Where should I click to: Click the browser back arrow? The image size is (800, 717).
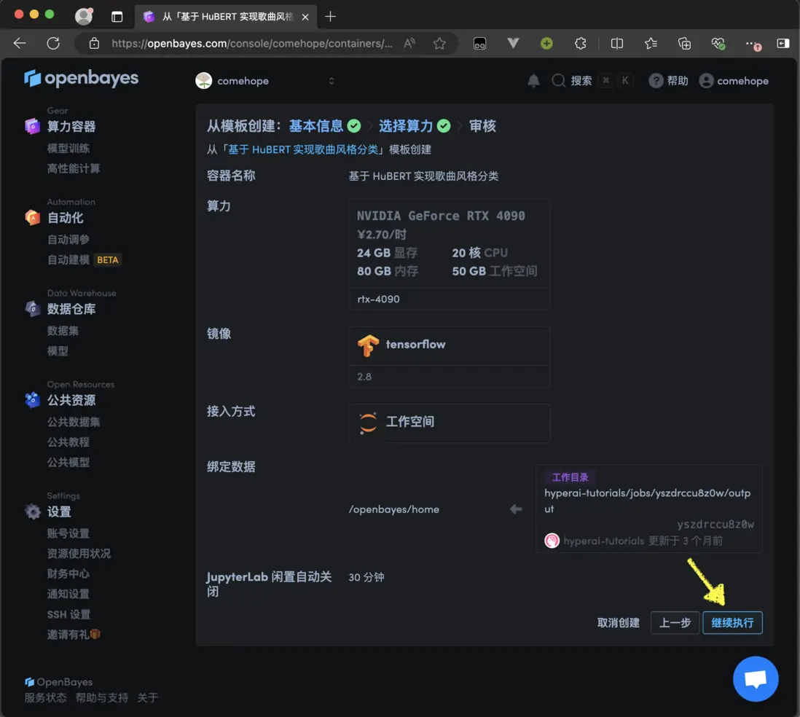20,44
